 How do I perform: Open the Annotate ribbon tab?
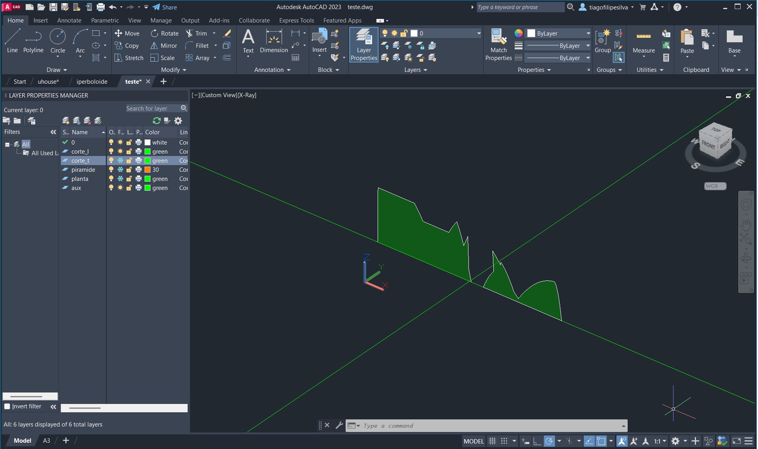69,21
